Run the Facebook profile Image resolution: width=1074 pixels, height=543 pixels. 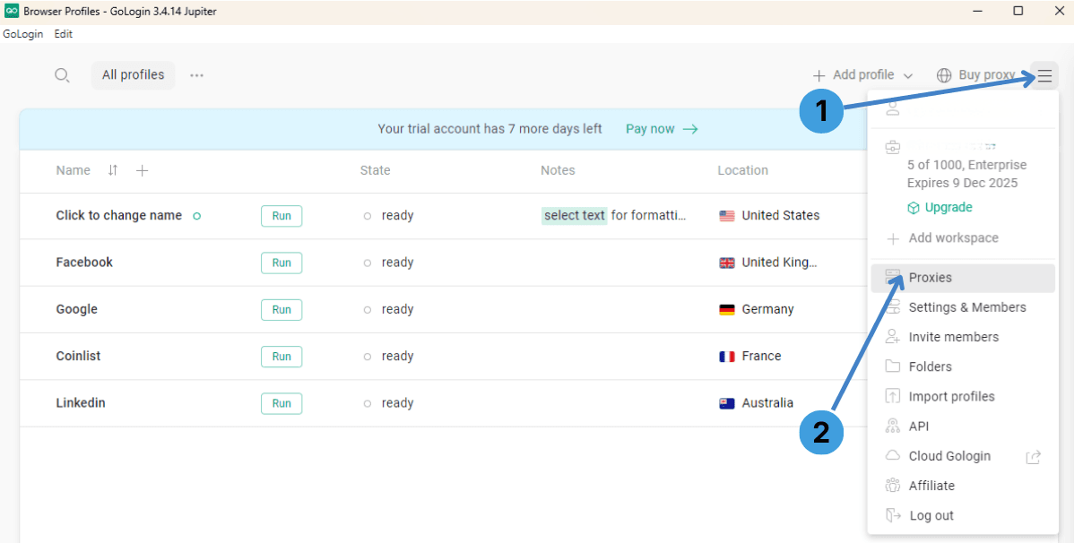281,263
